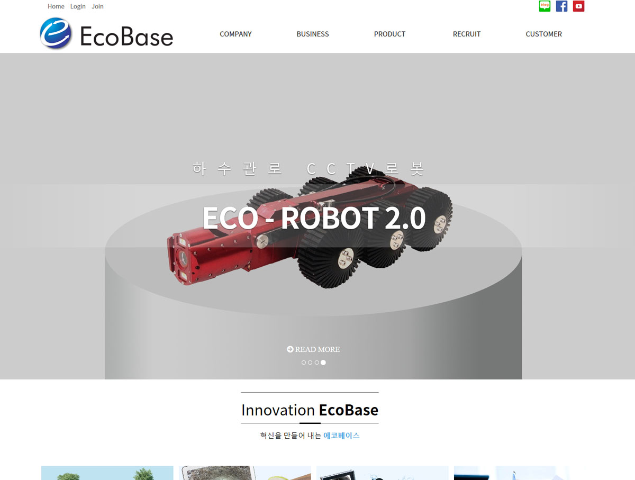Open the PRODUCT menu
635x480 pixels.
389,34
